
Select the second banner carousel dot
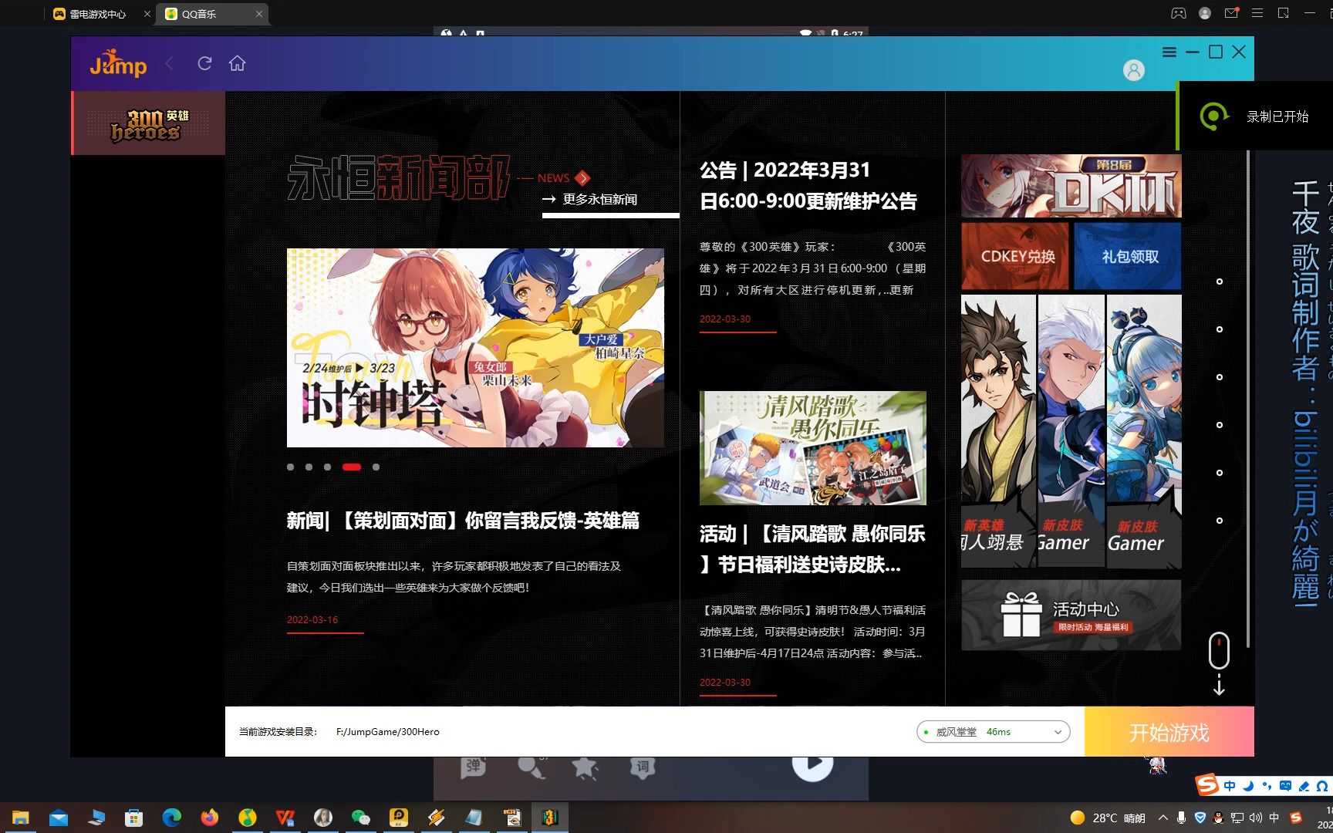pos(309,467)
